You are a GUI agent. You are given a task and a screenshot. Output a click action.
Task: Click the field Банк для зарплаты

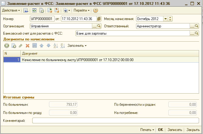[133, 33]
